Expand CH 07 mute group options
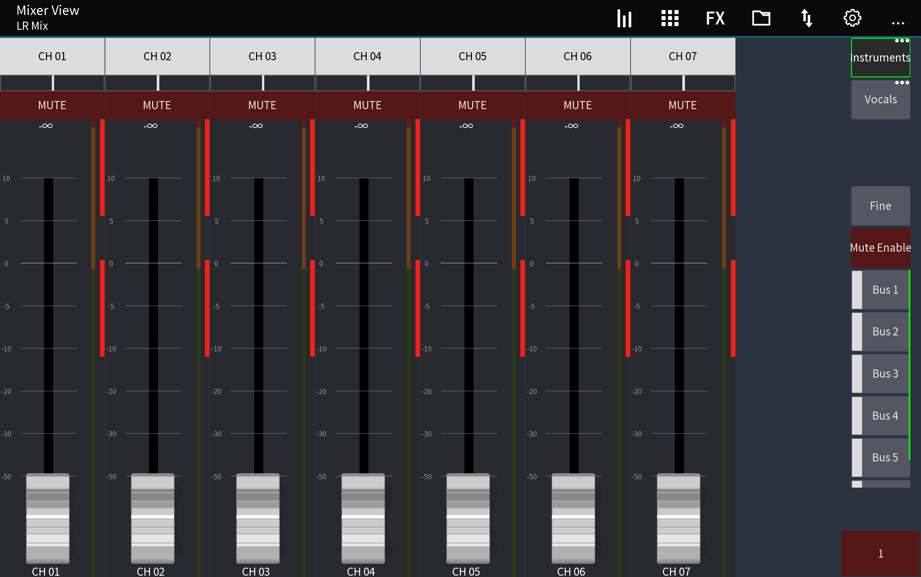Viewport: 921px width, 577px height. (x=683, y=83)
